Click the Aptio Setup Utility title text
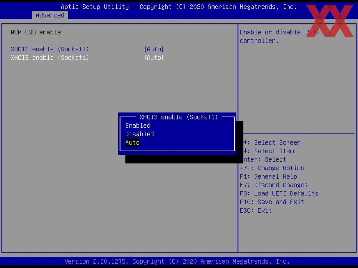358x268 pixels. tap(179, 7)
